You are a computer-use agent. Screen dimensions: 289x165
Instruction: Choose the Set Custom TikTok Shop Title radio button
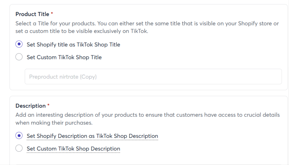point(19,57)
